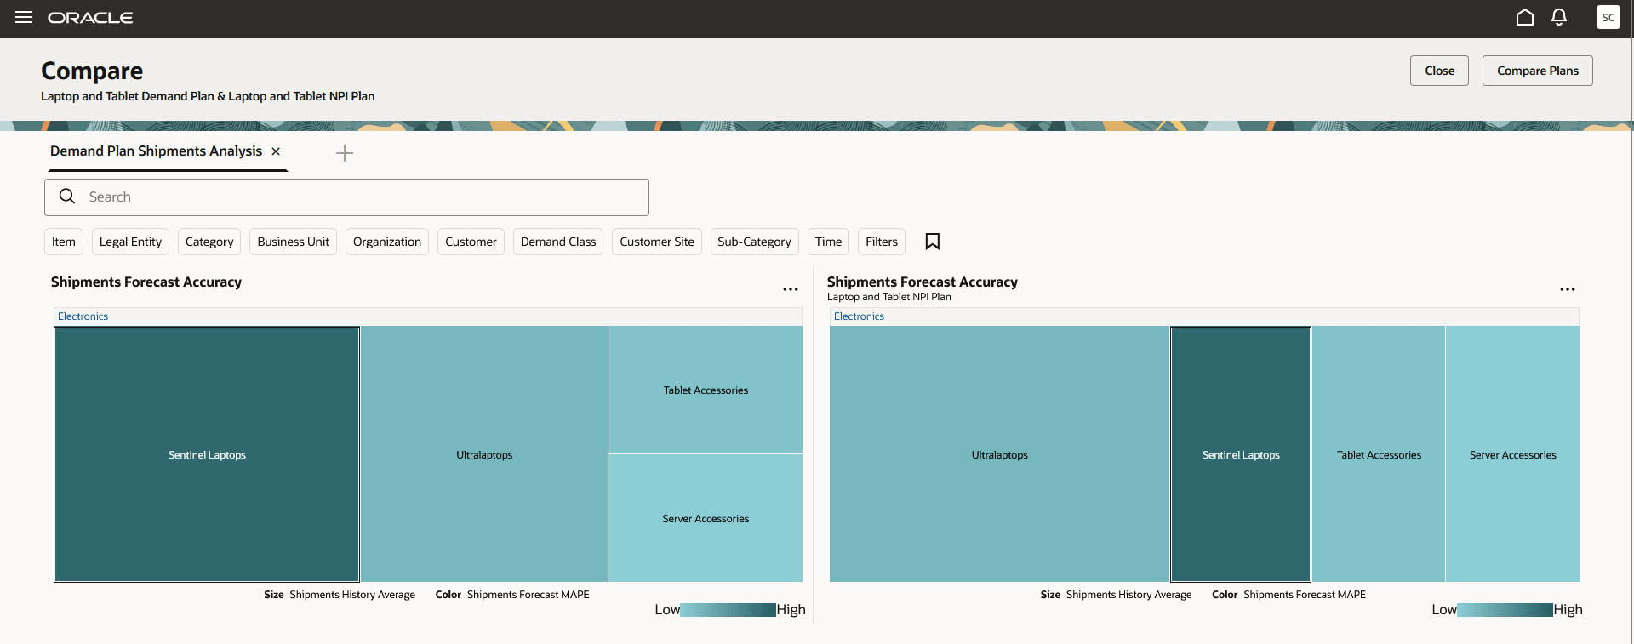Open the Customer filter chip
Viewport: 1634px width, 644px height.
click(471, 242)
